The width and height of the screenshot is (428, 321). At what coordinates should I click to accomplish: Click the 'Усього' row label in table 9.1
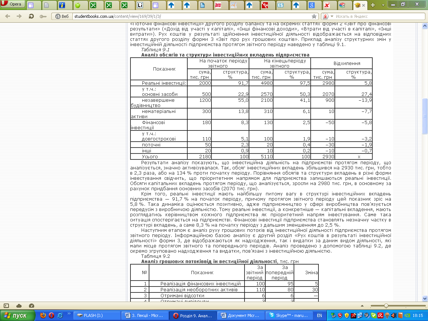point(150,157)
